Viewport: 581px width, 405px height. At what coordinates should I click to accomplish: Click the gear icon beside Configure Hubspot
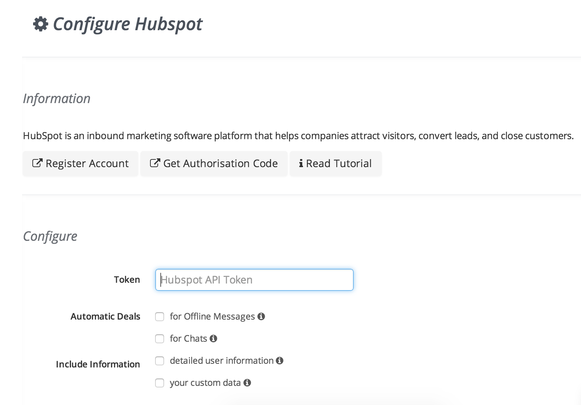point(40,24)
